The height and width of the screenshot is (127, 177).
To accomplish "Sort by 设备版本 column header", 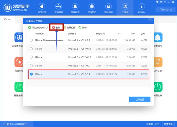I will 72,34.
